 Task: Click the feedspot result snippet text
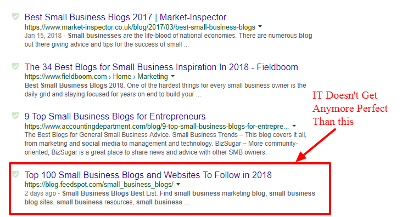[x=170, y=198]
